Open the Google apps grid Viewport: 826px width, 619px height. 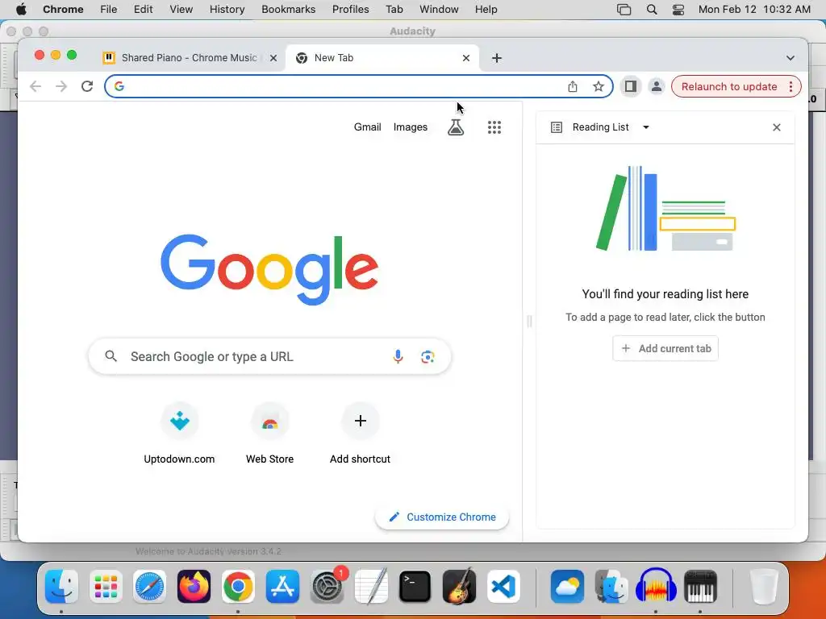click(494, 127)
